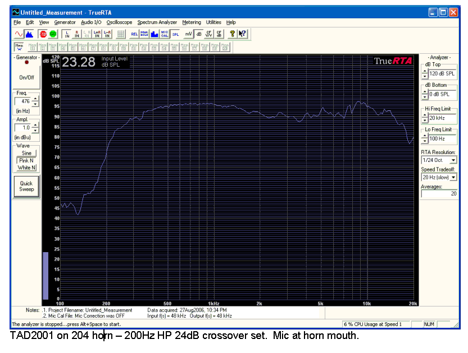
Task: Select White N noise waveform
Action: [26, 168]
